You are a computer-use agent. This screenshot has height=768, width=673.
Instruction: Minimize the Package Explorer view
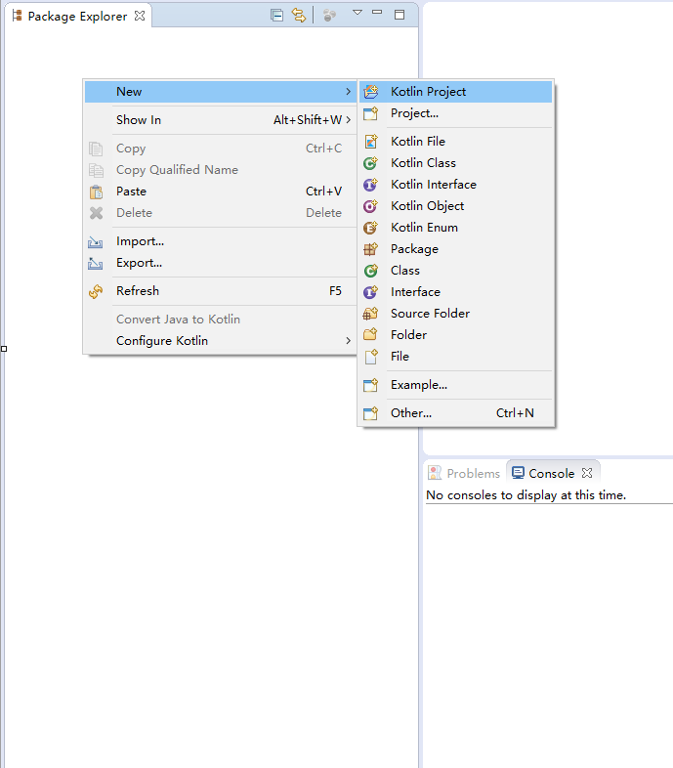pos(377,12)
